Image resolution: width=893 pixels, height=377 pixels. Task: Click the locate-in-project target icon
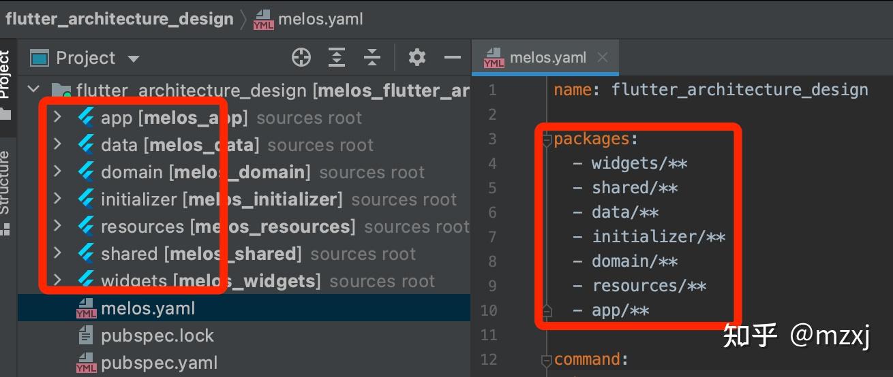[301, 58]
